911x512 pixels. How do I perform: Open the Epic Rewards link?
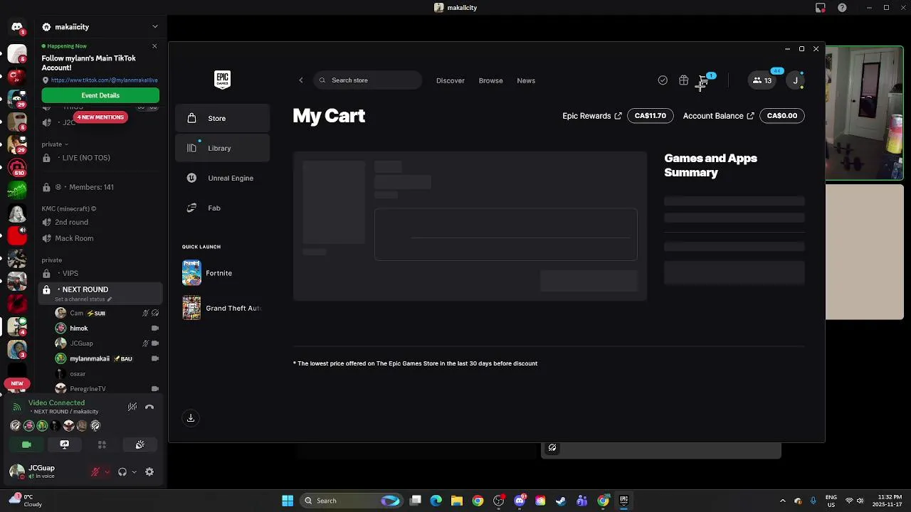[x=592, y=116]
